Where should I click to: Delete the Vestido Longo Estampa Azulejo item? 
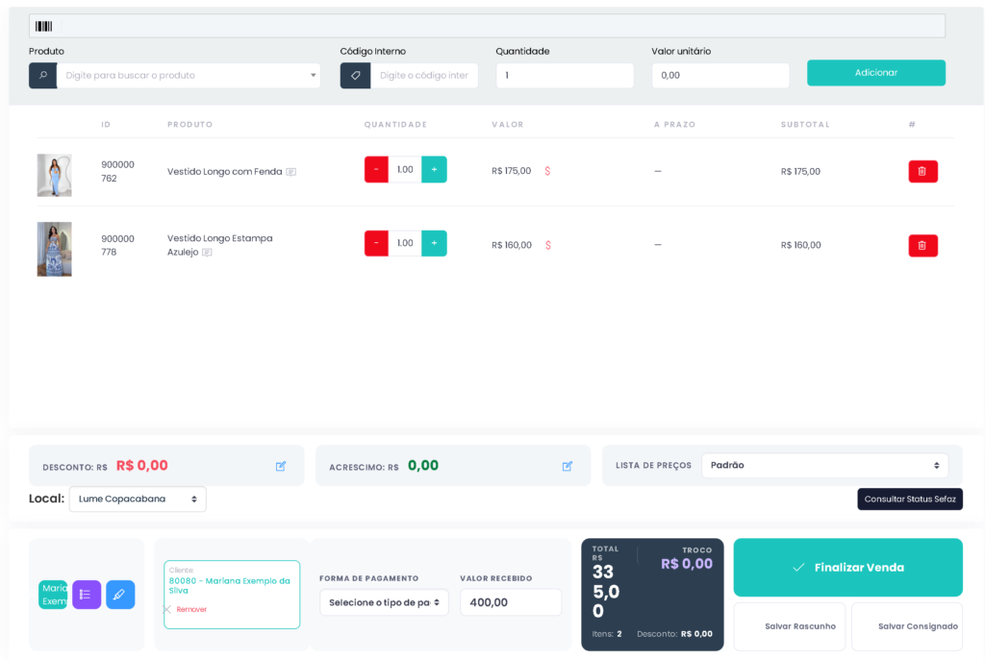pyautogui.click(x=922, y=245)
